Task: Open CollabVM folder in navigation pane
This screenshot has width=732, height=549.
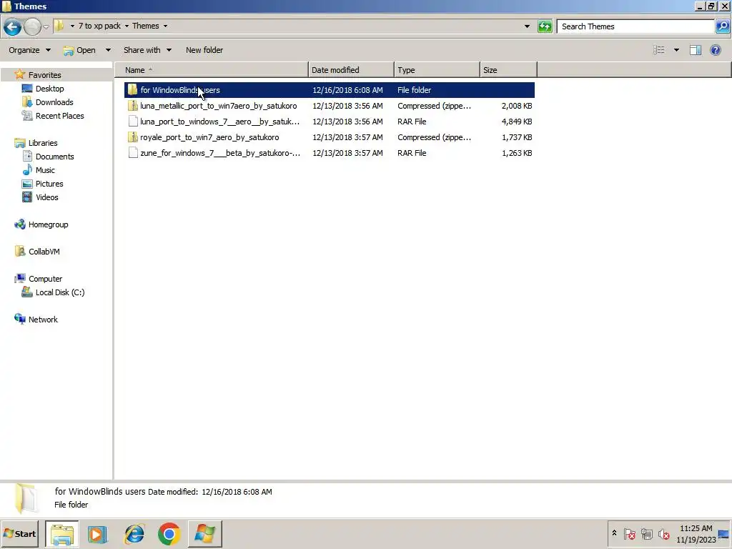Action: coord(44,251)
